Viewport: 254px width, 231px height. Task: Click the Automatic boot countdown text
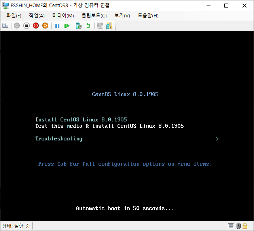coord(125,208)
